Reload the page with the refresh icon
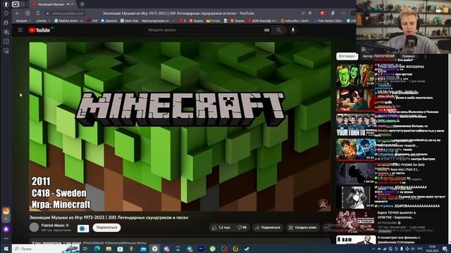 [38, 13]
